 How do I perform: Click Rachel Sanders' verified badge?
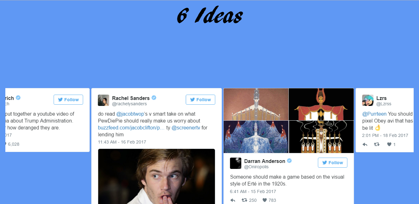click(x=154, y=98)
